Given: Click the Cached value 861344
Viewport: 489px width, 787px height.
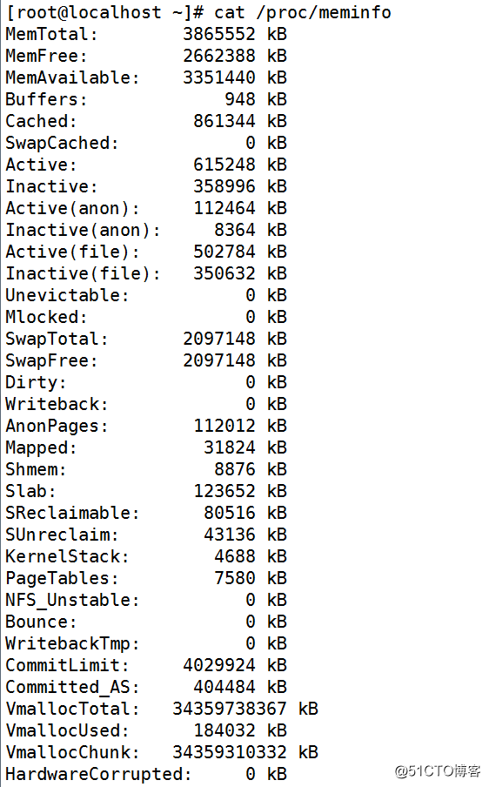Looking at the screenshot, I should (224, 121).
